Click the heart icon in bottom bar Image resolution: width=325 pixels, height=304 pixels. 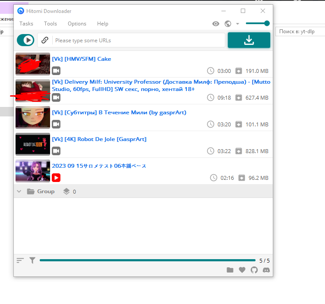[x=242, y=270]
